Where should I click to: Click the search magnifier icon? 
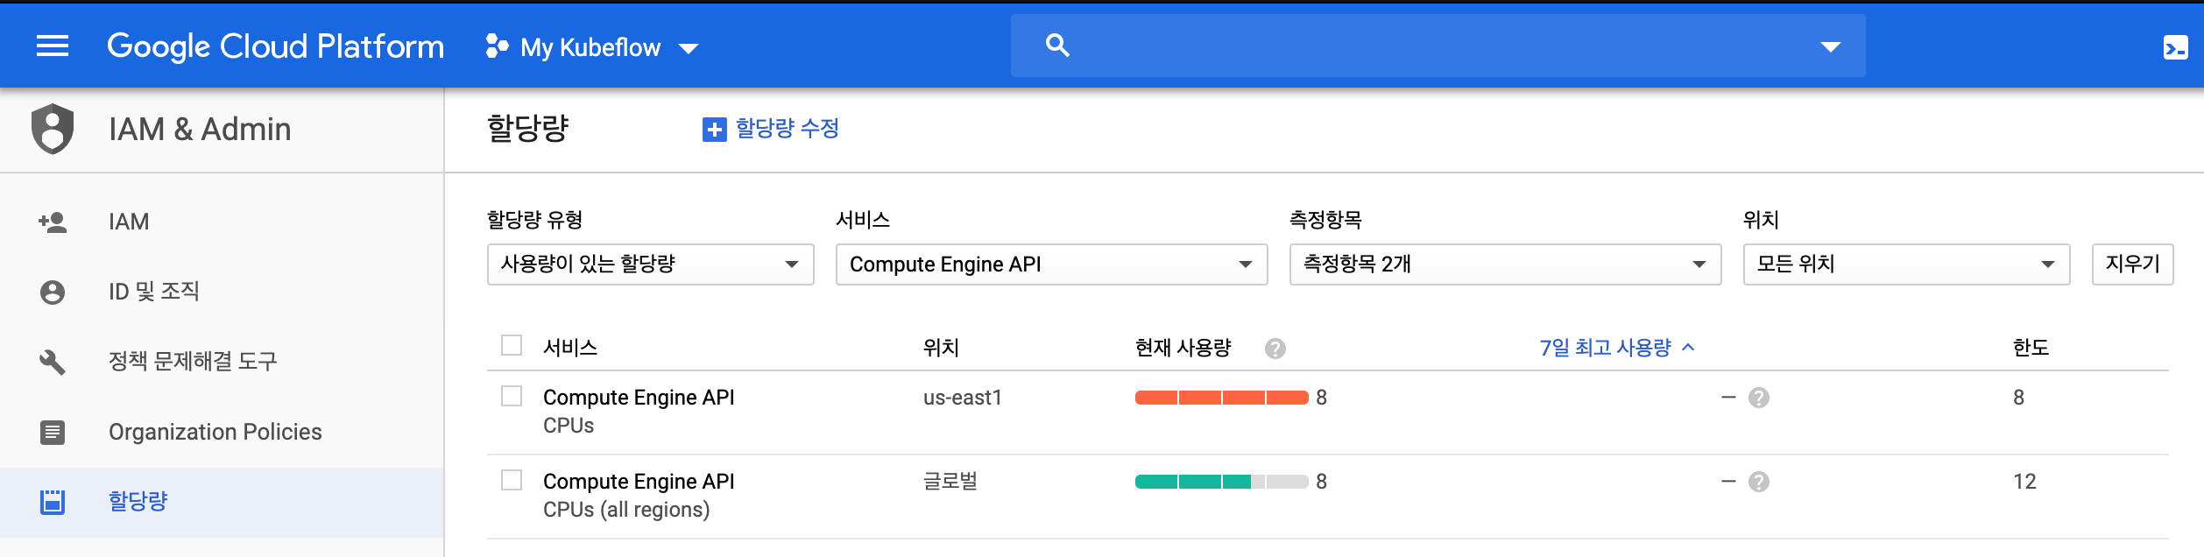click(x=1057, y=46)
